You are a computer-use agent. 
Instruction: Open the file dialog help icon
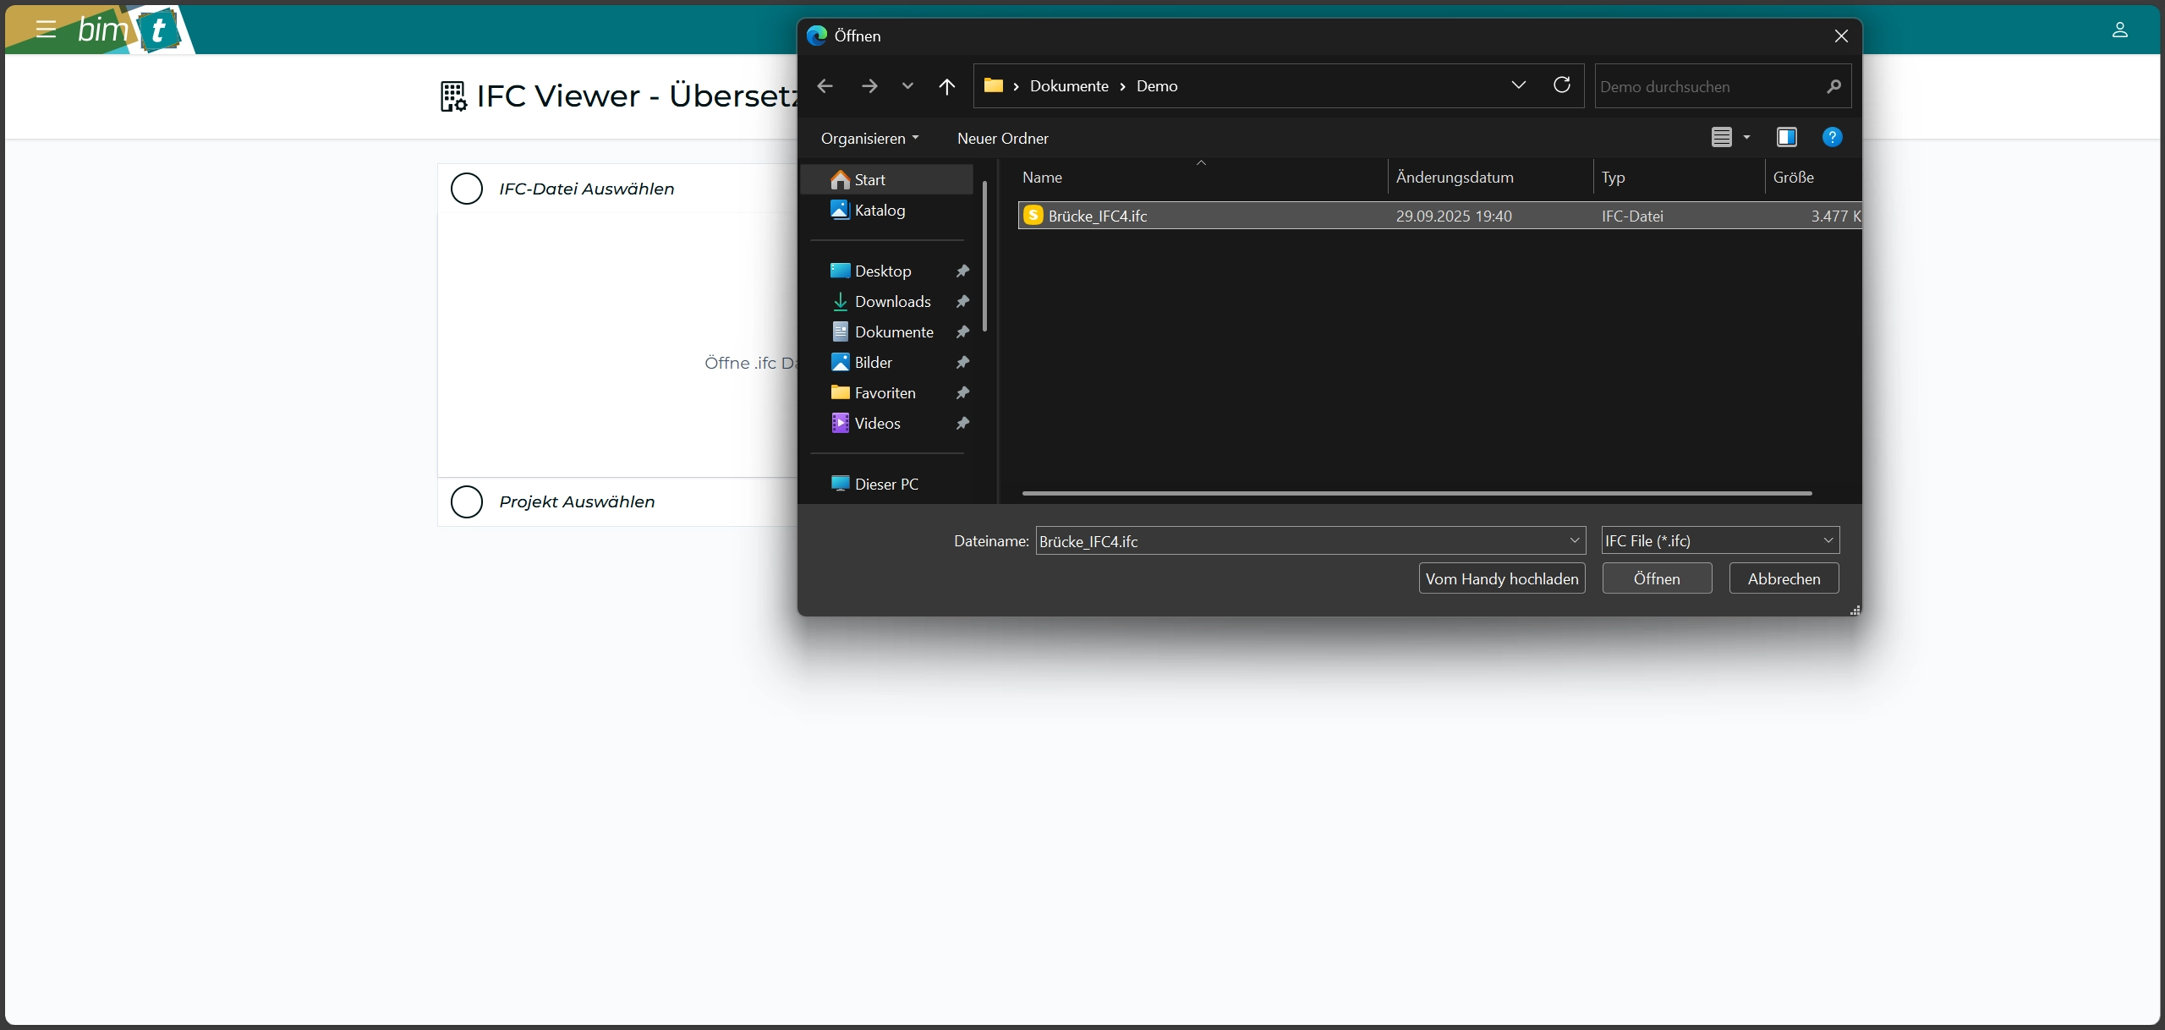click(x=1832, y=137)
